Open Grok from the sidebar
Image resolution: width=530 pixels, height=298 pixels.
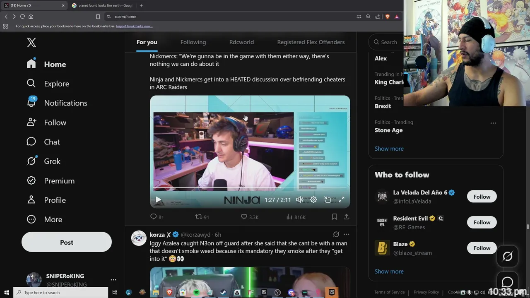tap(43, 161)
